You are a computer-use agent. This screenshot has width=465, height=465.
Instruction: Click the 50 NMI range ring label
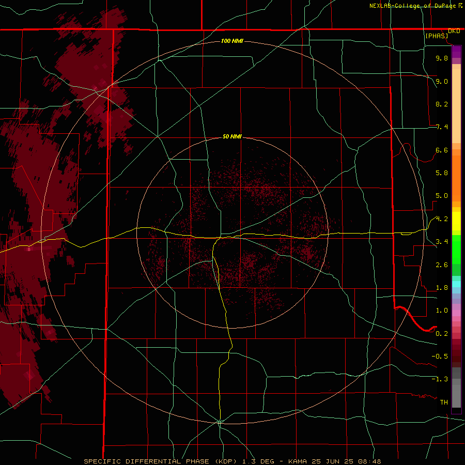coord(232,136)
